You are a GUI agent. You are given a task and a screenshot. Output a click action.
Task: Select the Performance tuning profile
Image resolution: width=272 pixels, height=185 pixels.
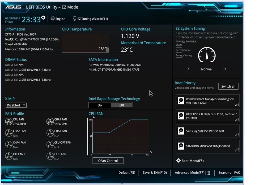click(183, 50)
